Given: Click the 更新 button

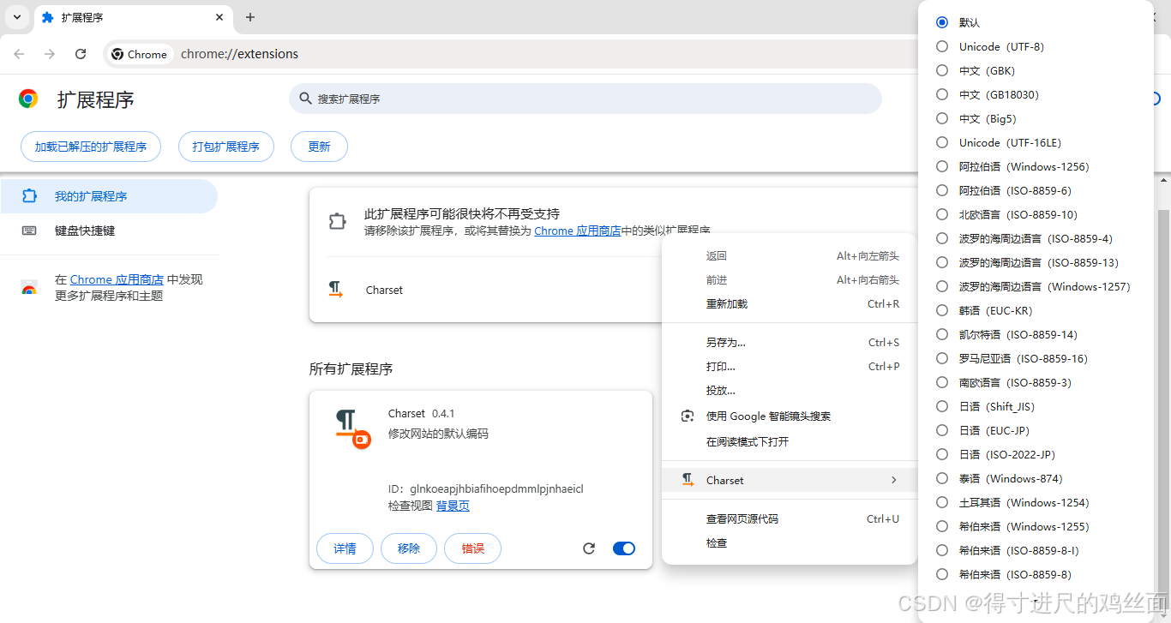Looking at the screenshot, I should (x=320, y=147).
